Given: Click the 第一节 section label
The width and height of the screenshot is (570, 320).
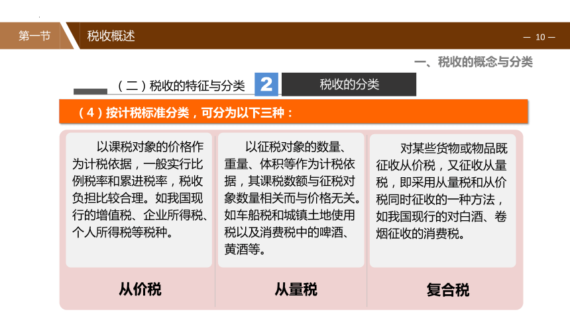Looking at the screenshot, I should point(34,36).
